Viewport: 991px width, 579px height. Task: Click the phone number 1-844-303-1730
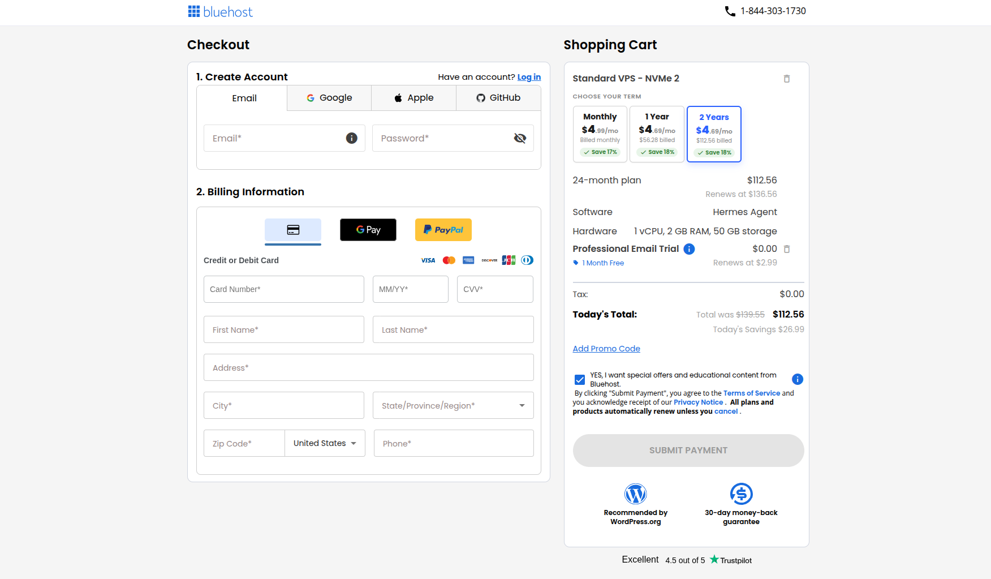(773, 11)
